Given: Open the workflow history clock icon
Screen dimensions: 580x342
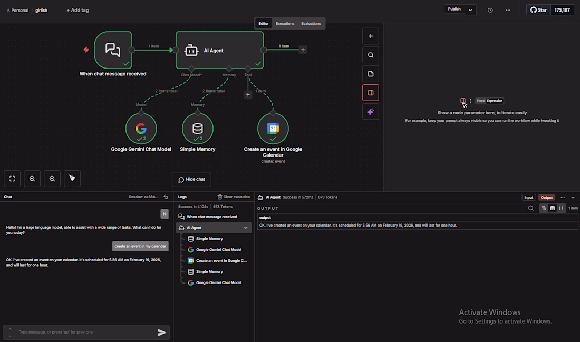Looking at the screenshot, I should 490,10.
